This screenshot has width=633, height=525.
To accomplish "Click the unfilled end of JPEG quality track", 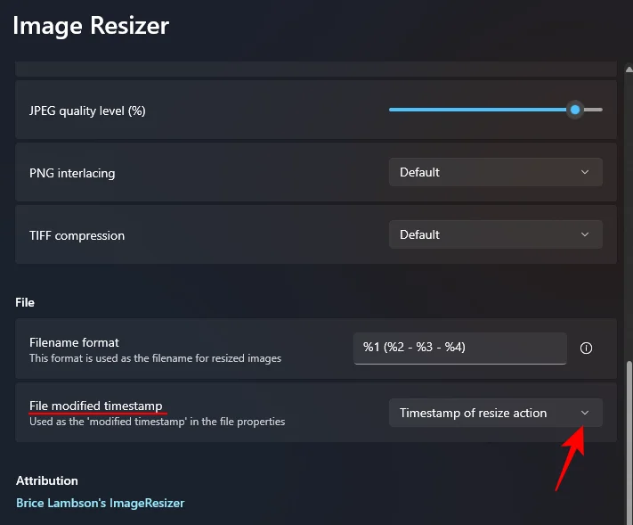I will click(594, 110).
